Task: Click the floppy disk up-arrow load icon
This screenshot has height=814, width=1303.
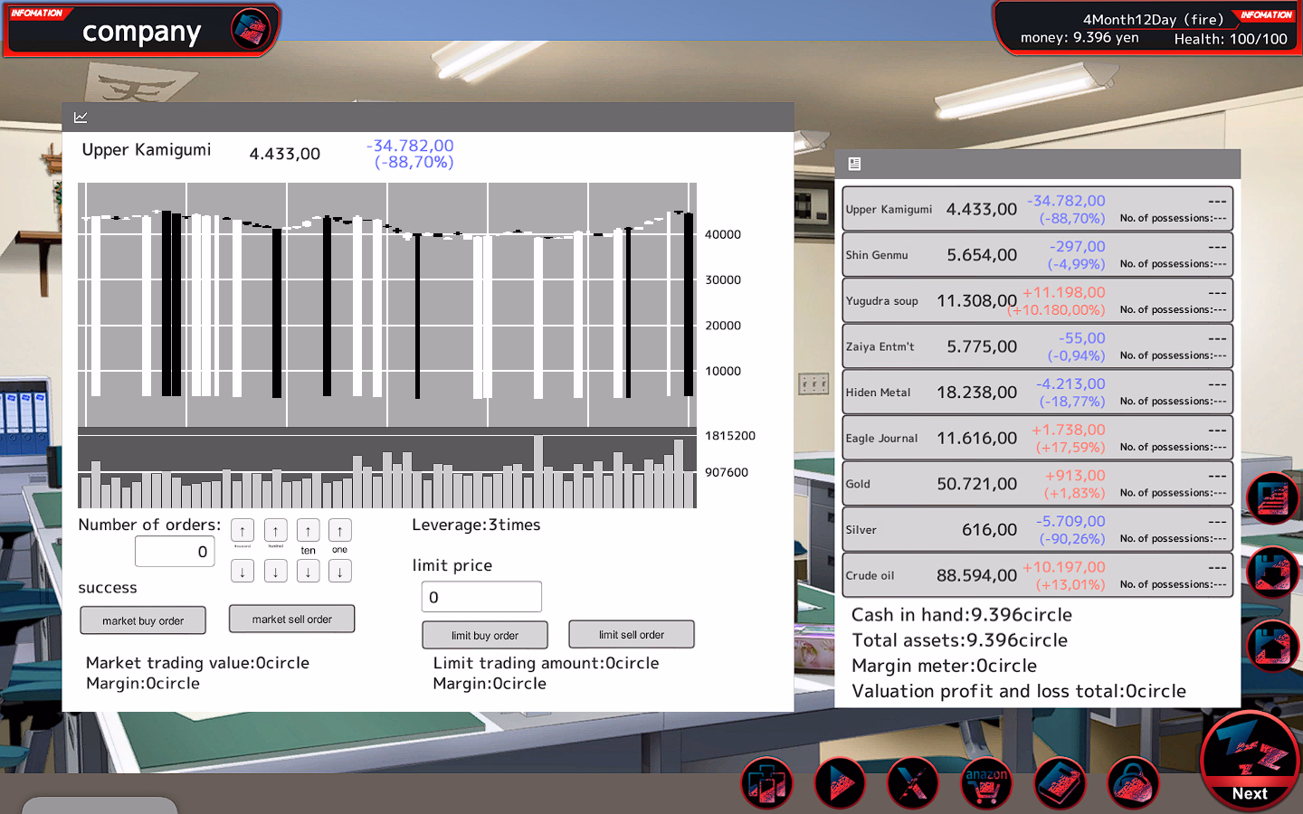Action: tap(1272, 646)
